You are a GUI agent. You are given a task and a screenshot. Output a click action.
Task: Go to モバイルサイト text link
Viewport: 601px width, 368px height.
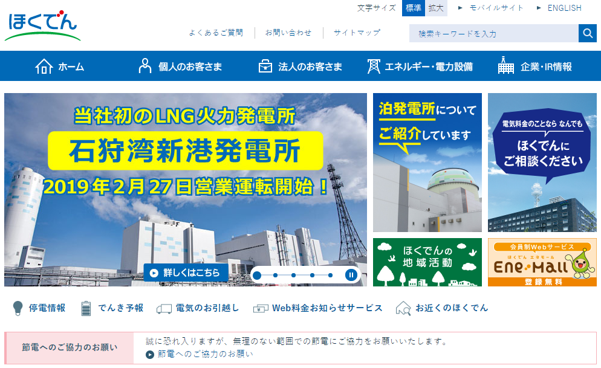point(496,8)
